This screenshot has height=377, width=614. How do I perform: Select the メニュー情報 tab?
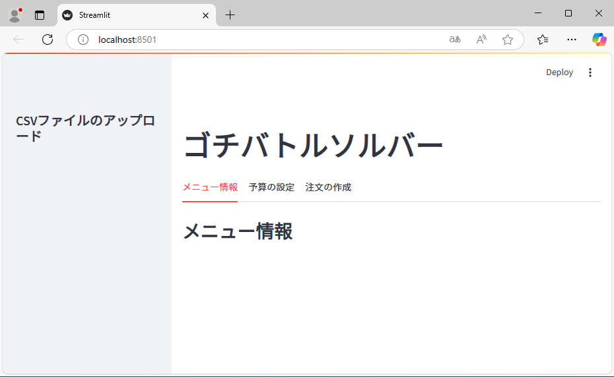pos(211,187)
